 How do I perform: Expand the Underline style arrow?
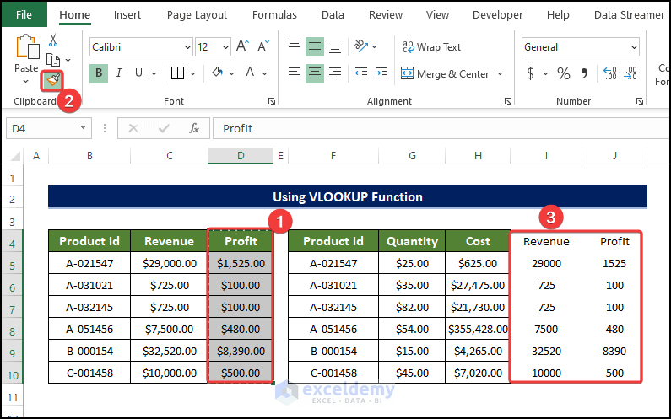tap(154, 74)
